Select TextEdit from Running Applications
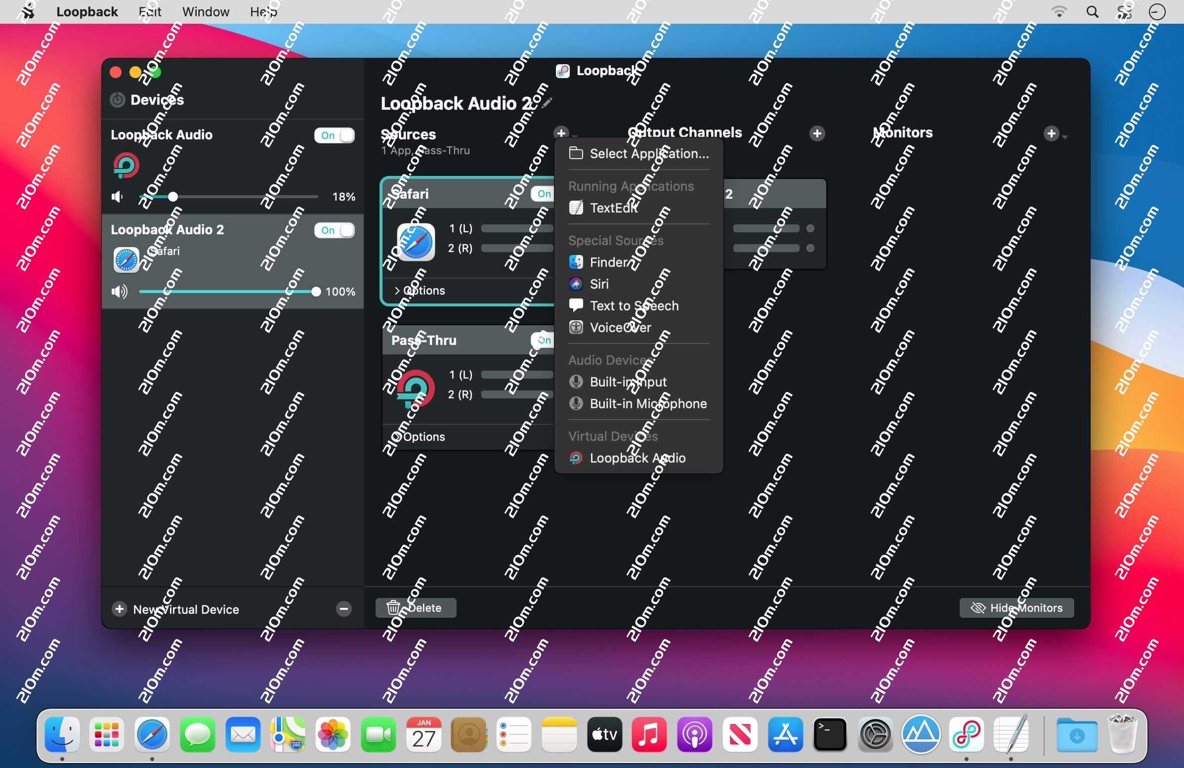The width and height of the screenshot is (1184, 768). [639, 208]
